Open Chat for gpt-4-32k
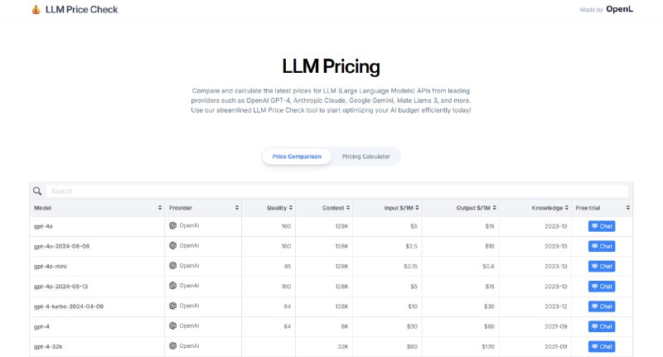 click(x=602, y=346)
